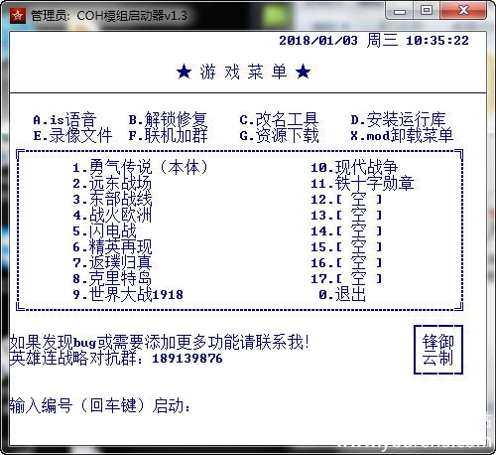The image size is (496, 455).
Task: Open F. 联机加群 entry
Action: click(x=168, y=135)
